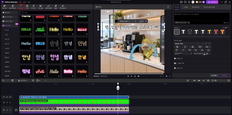Toggle visibility of the text track
The width and height of the screenshot is (232, 115).
point(7,97)
